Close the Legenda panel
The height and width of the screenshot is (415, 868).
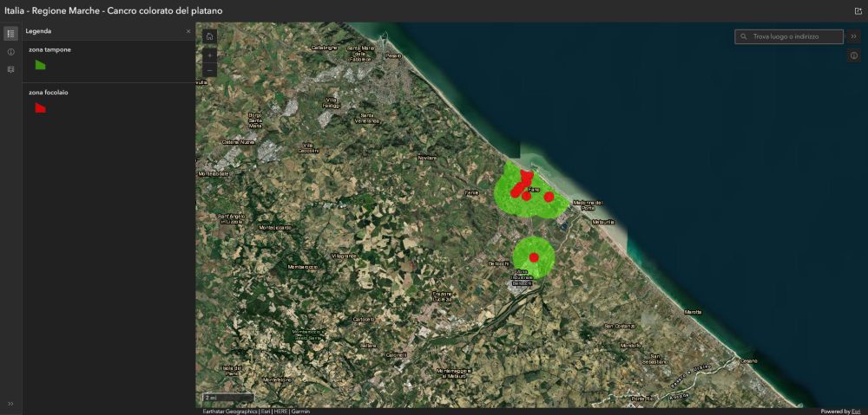[x=188, y=31]
